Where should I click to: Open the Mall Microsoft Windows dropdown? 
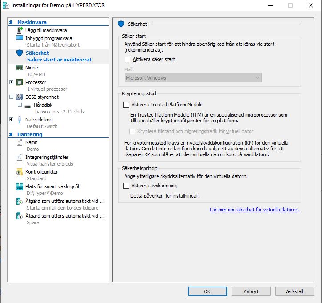click(193, 78)
